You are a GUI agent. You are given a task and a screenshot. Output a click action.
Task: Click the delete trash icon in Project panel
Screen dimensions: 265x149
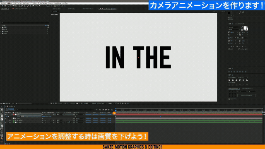[x=17, y=103]
